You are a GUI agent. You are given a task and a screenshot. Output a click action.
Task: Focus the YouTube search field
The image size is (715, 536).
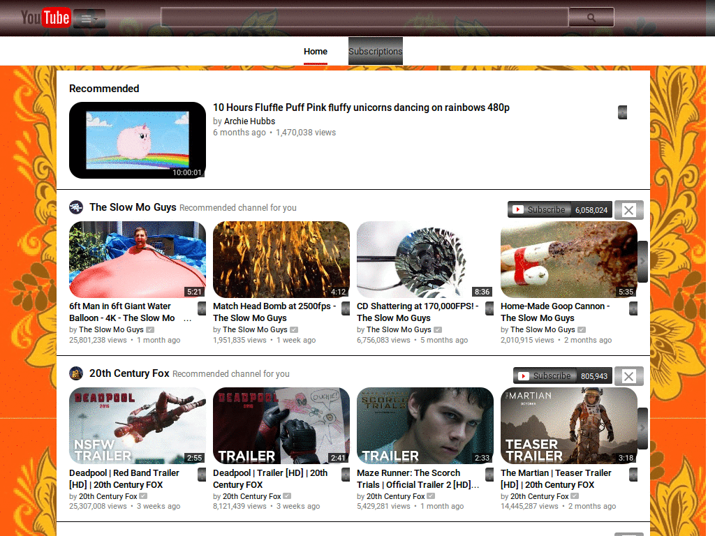pyautogui.click(x=364, y=17)
